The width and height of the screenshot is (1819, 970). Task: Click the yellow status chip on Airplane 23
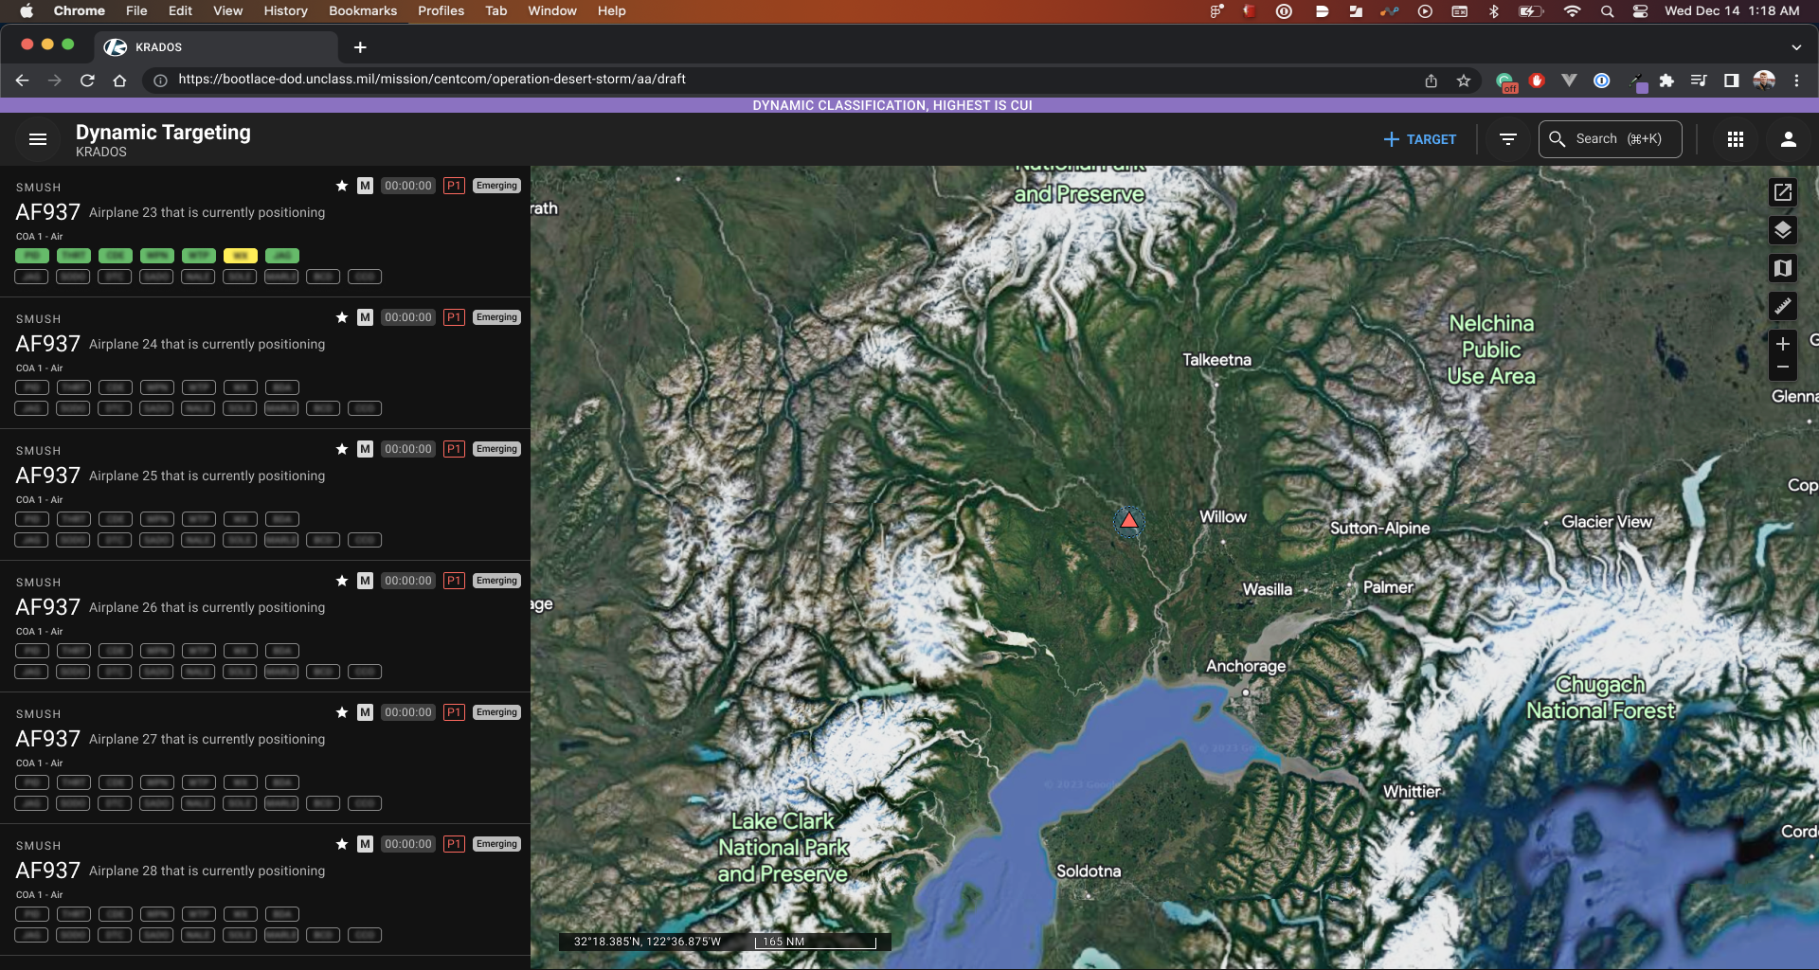[x=240, y=256]
